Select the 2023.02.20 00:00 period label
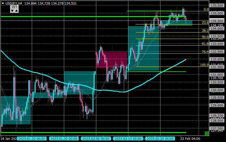The width and height of the screenshot is (226, 142). click(x=160, y=139)
